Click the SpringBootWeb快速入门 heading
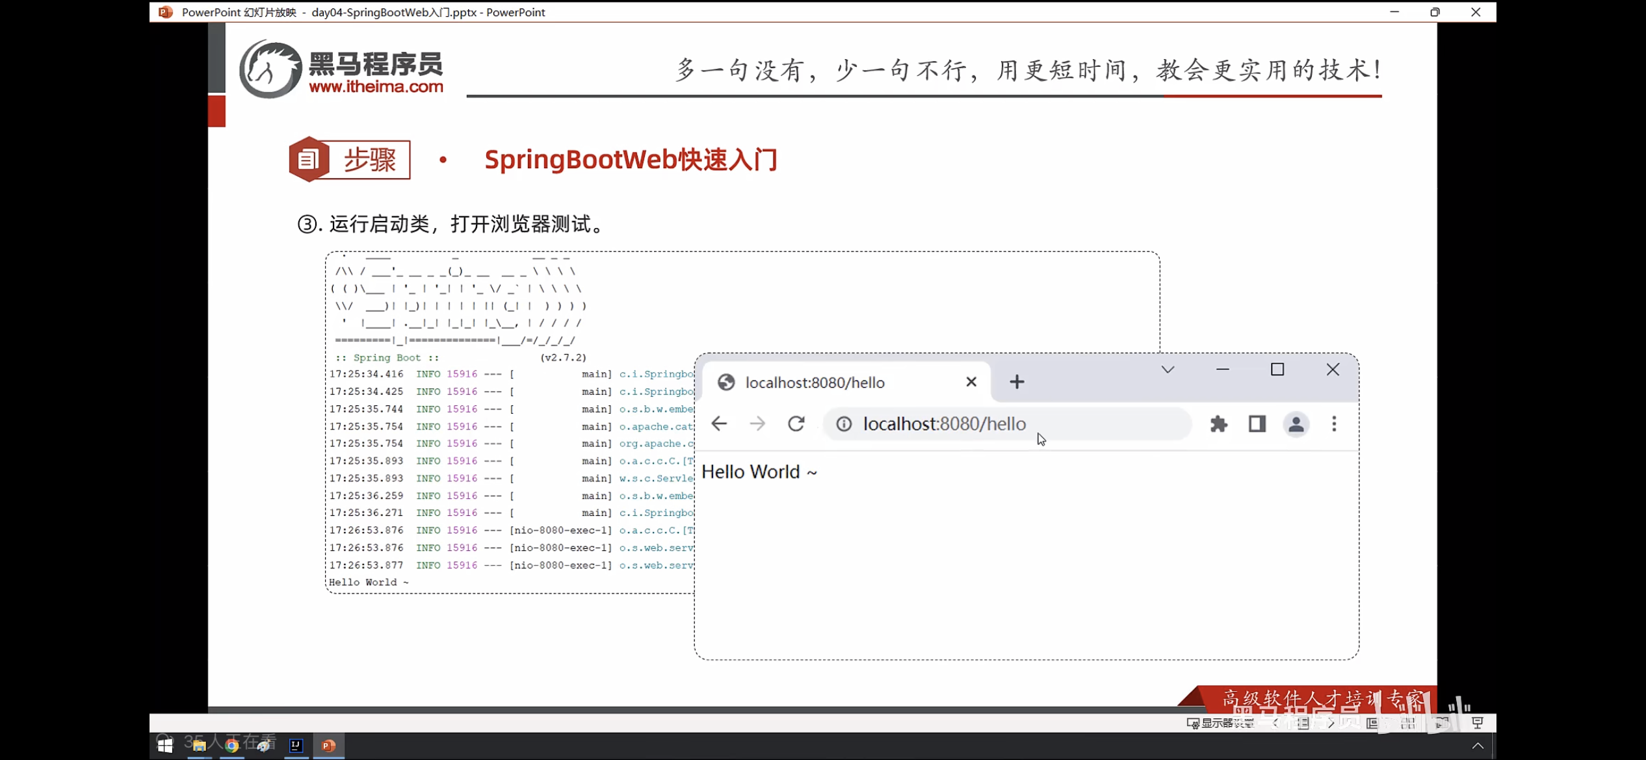This screenshot has width=1646, height=760. tap(631, 159)
